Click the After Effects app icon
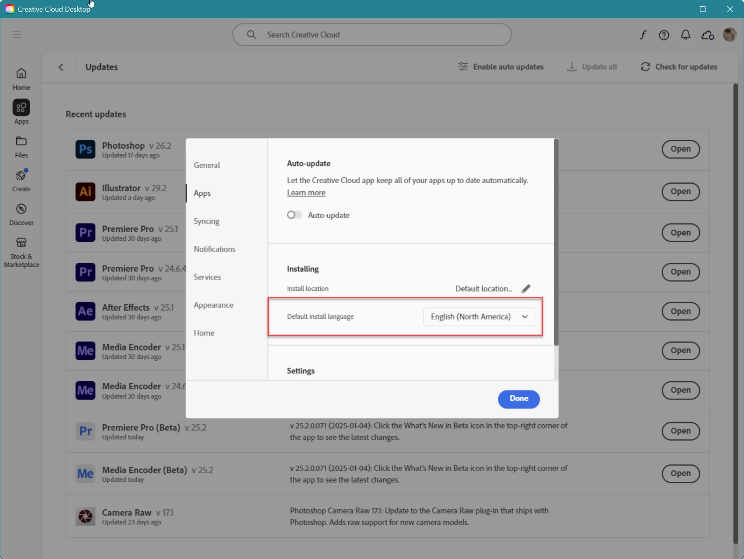 [x=85, y=311]
